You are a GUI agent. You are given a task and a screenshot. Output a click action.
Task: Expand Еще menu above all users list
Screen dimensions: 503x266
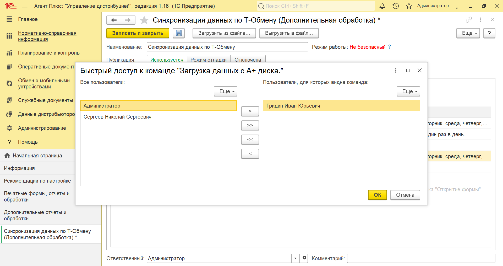[x=226, y=91]
